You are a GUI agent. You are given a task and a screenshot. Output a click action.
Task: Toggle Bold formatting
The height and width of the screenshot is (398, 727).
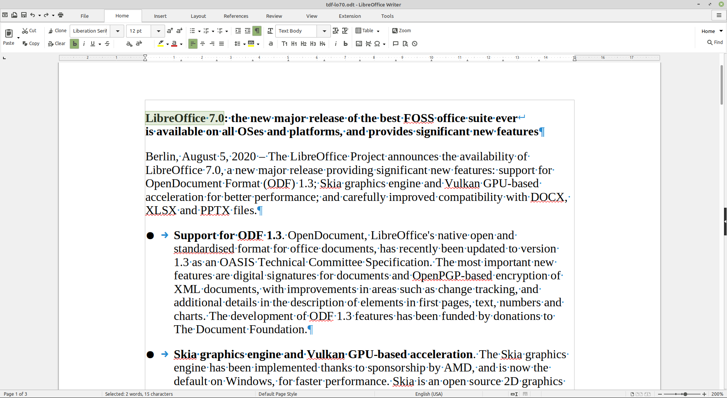(75, 44)
